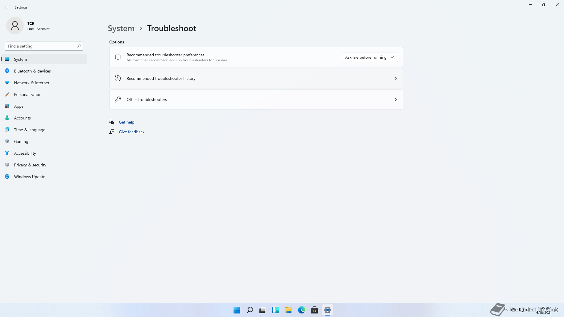
Task: Focus the Find a setting search box
Action: [44, 46]
